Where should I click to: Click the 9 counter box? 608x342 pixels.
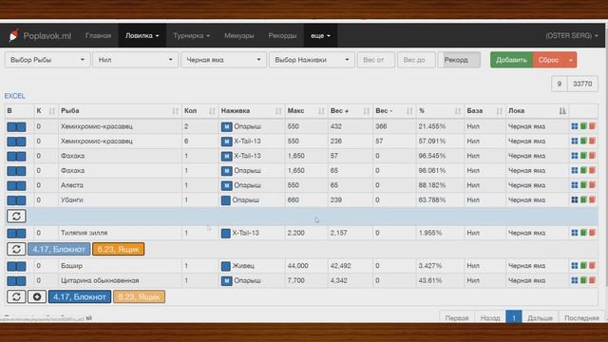pyautogui.click(x=560, y=84)
